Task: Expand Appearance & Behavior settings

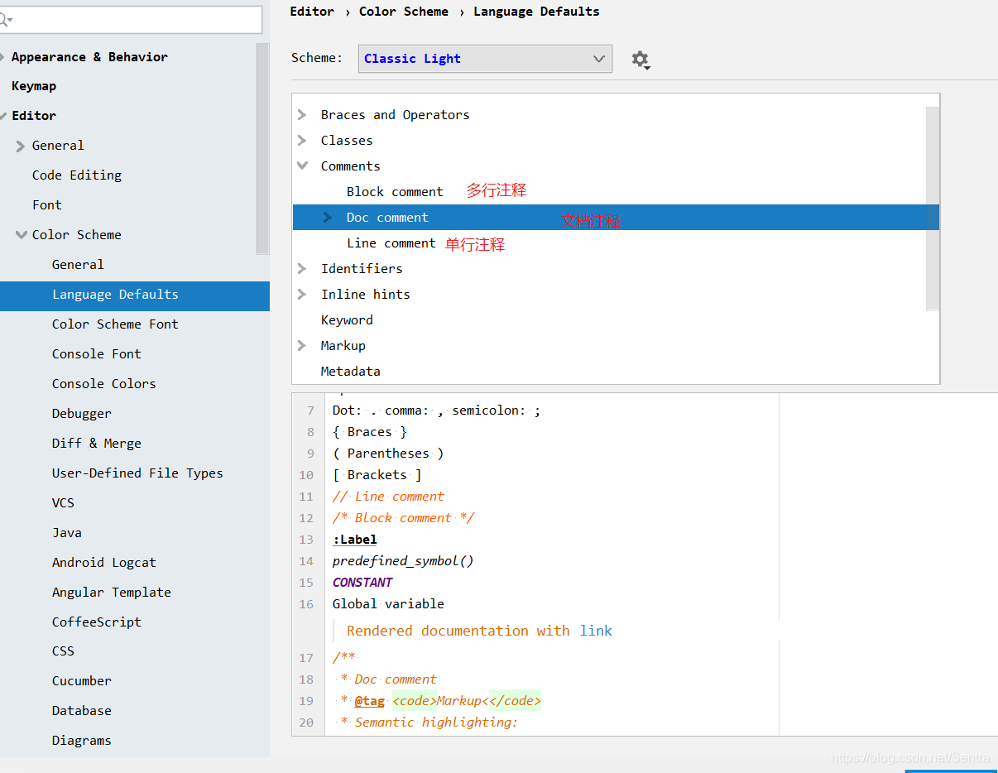Action: pos(2,56)
